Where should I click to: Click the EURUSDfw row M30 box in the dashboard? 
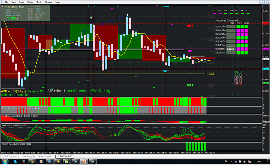click(231, 27)
